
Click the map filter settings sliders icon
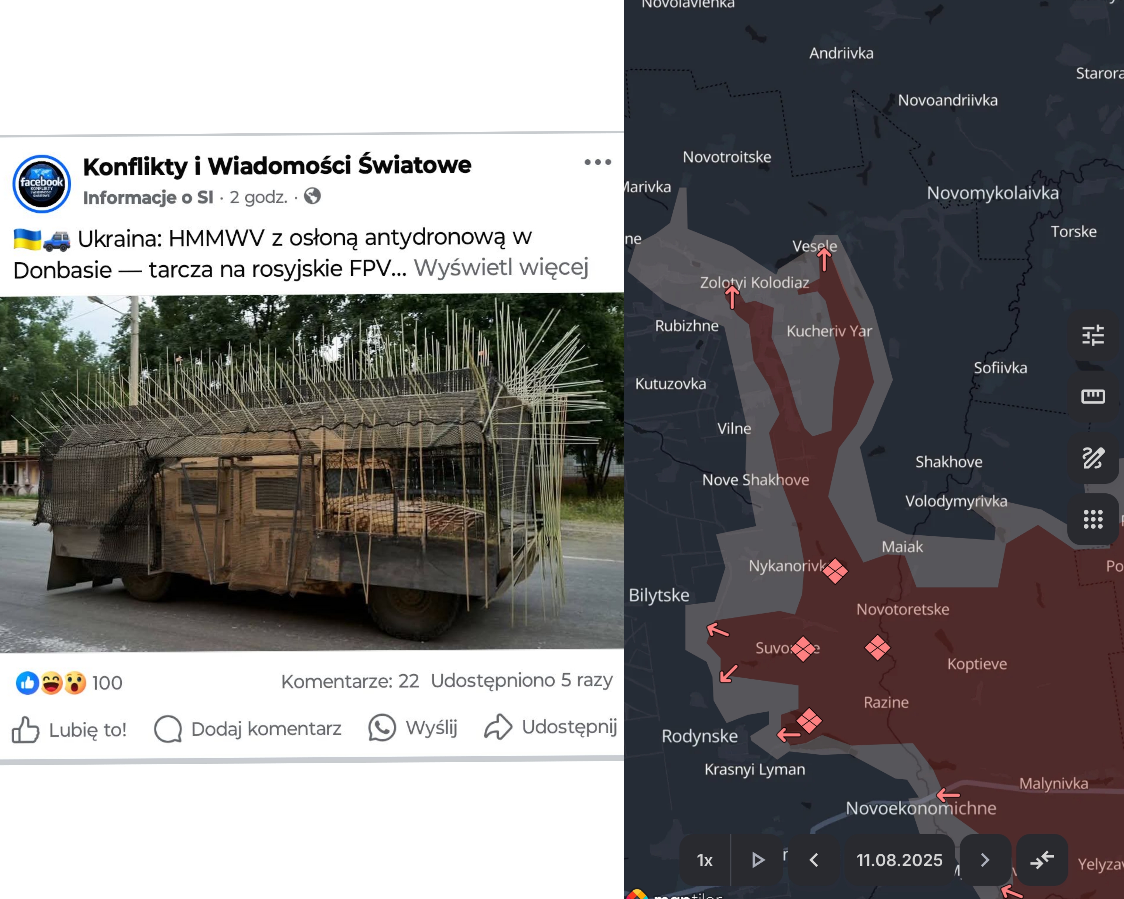click(1093, 335)
